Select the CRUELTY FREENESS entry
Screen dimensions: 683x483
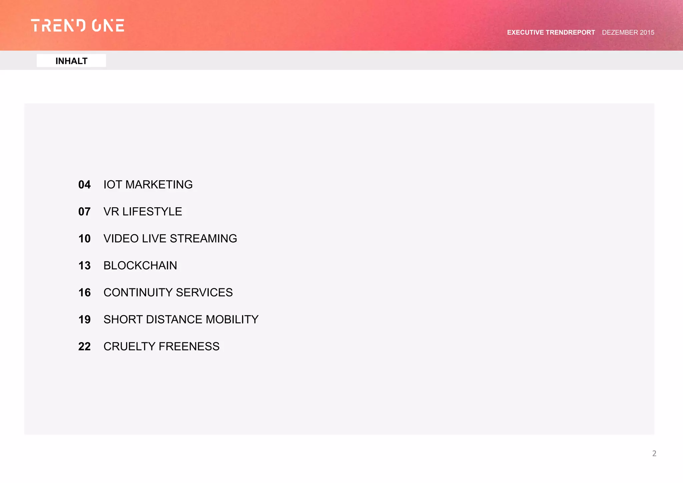pos(161,347)
